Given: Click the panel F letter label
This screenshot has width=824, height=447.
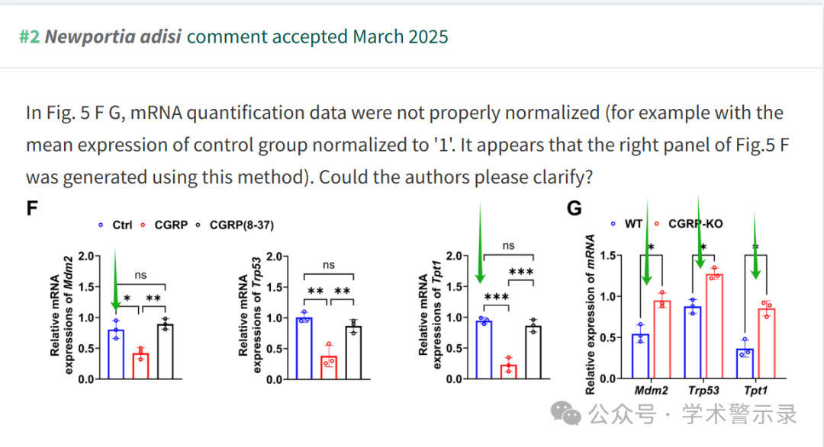Looking at the screenshot, I should 32,209.
